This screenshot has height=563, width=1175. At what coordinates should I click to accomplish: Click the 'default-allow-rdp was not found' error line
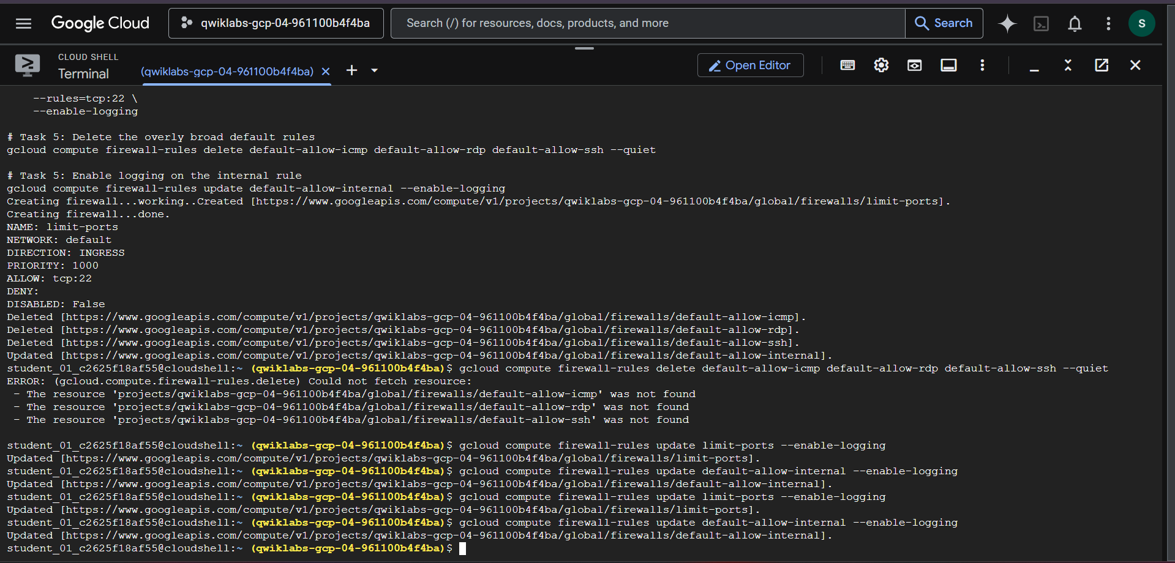click(351, 407)
